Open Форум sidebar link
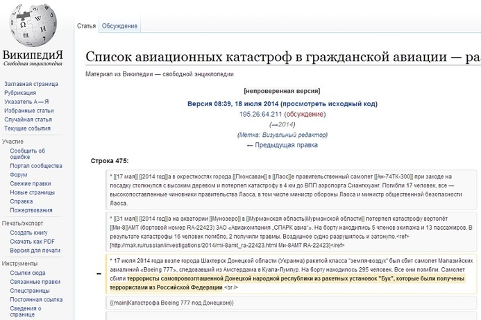Viewport: 481px width, 320px height. click(x=19, y=175)
